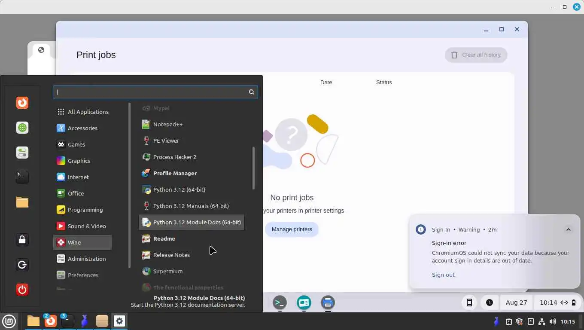Open the blue fish taskbar app
584x330 pixels.
tap(85, 321)
